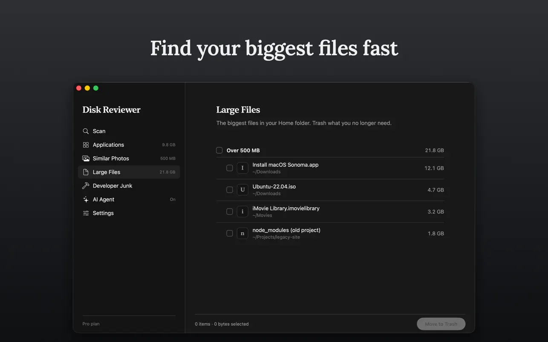Click the Applications grid icon
Image resolution: width=548 pixels, height=342 pixels.
click(86, 145)
